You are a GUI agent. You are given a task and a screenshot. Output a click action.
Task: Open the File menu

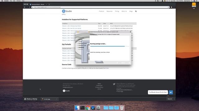11,1
